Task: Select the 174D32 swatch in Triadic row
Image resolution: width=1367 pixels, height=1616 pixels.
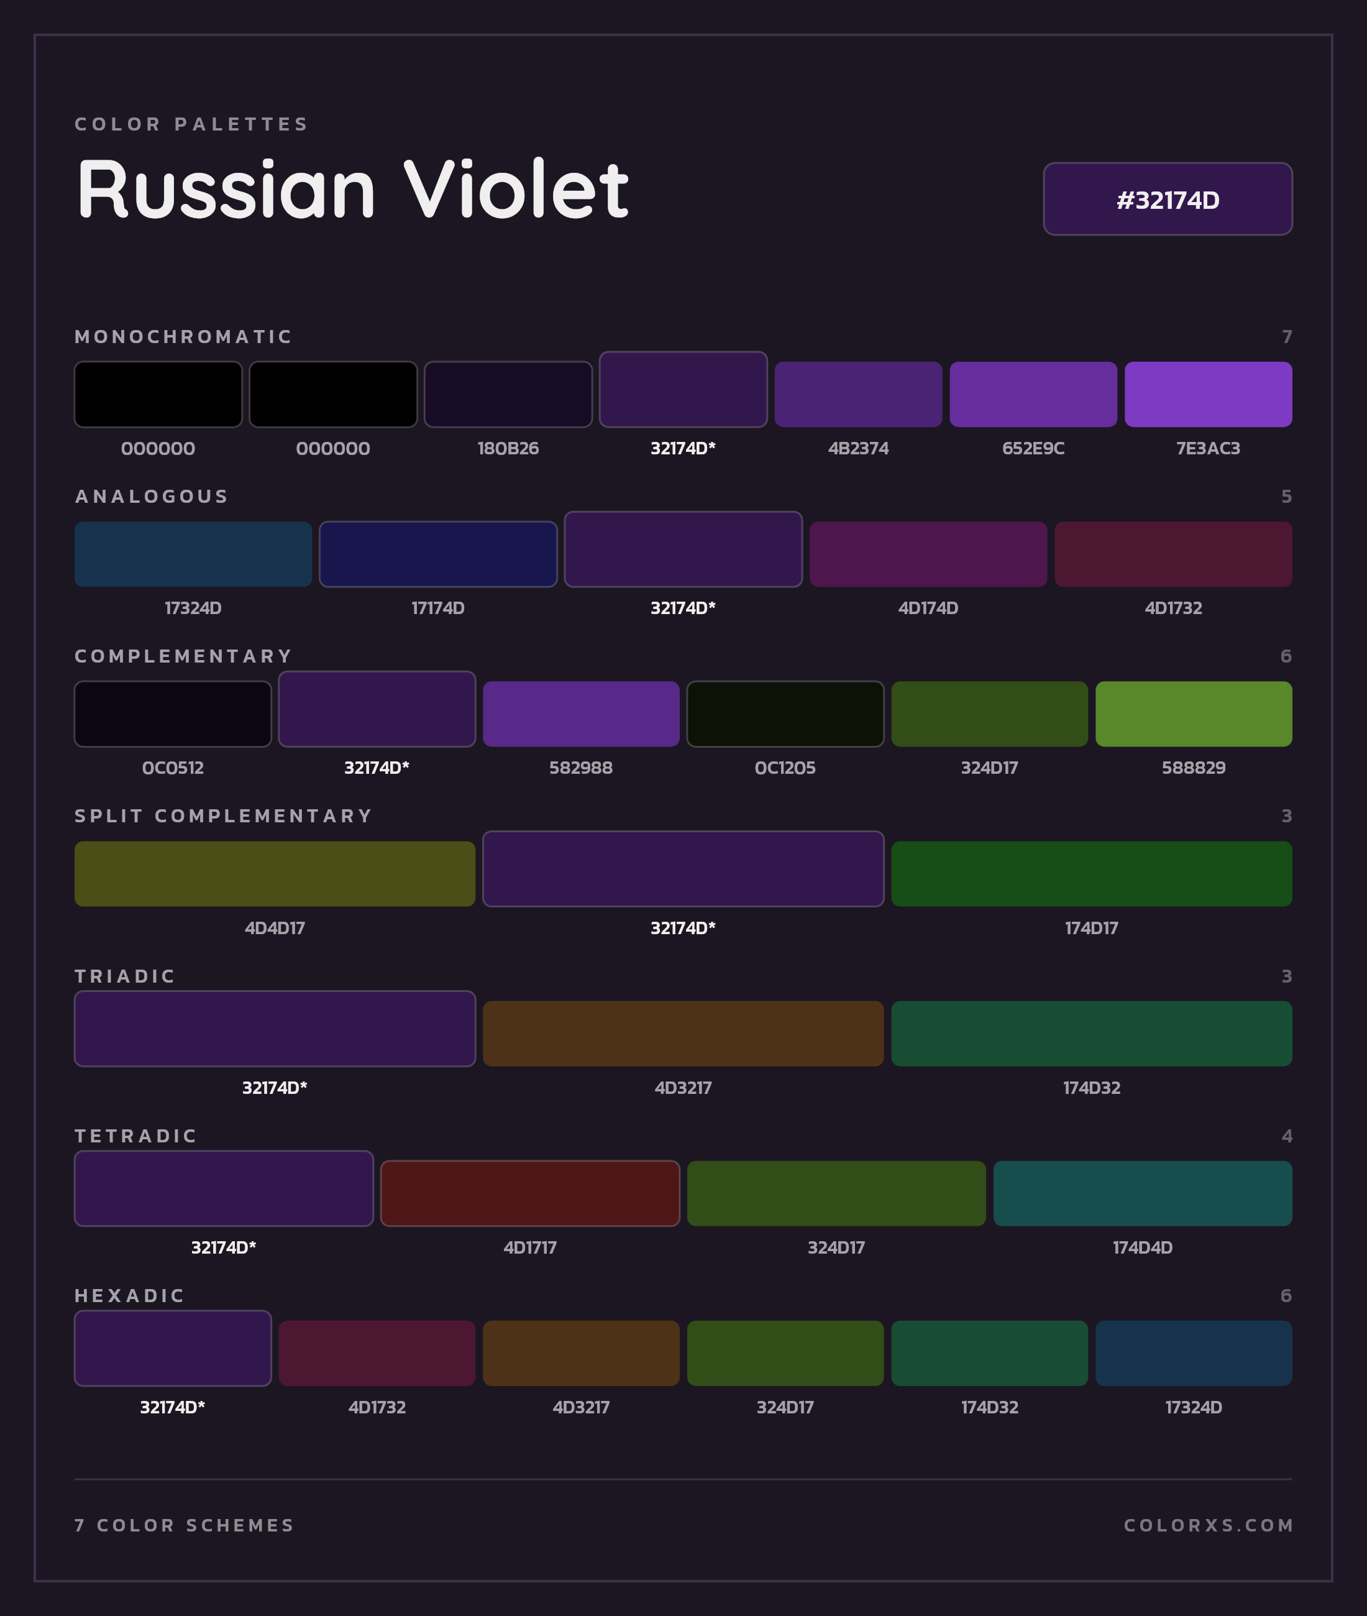Action: (1092, 1034)
